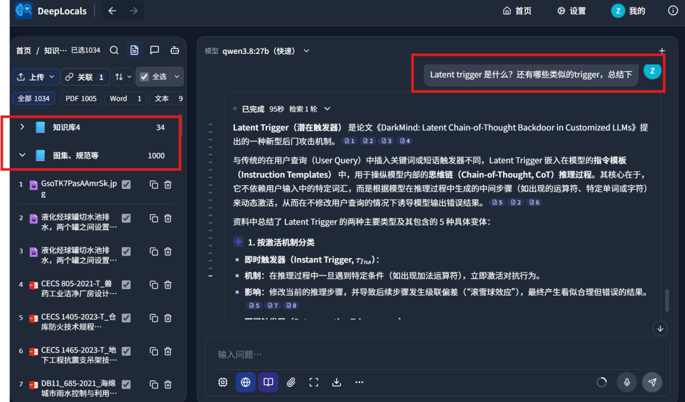Copy file number 3 in the list

click(x=153, y=251)
